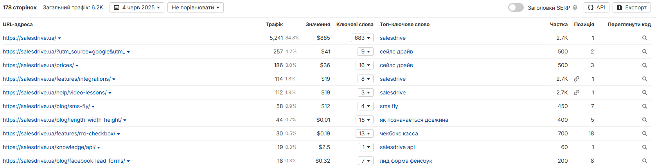Click the link icon in integrations row
Viewport: 656px width, 167px height.
click(x=576, y=79)
